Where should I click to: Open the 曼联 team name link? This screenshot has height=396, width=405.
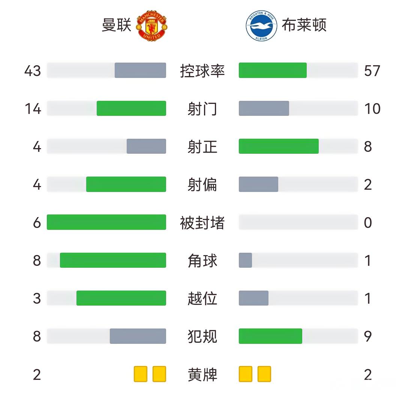[x=117, y=25]
